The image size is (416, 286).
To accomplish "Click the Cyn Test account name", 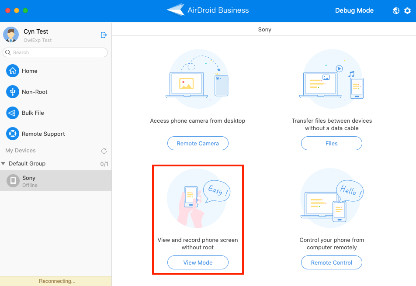I will coord(36,31).
